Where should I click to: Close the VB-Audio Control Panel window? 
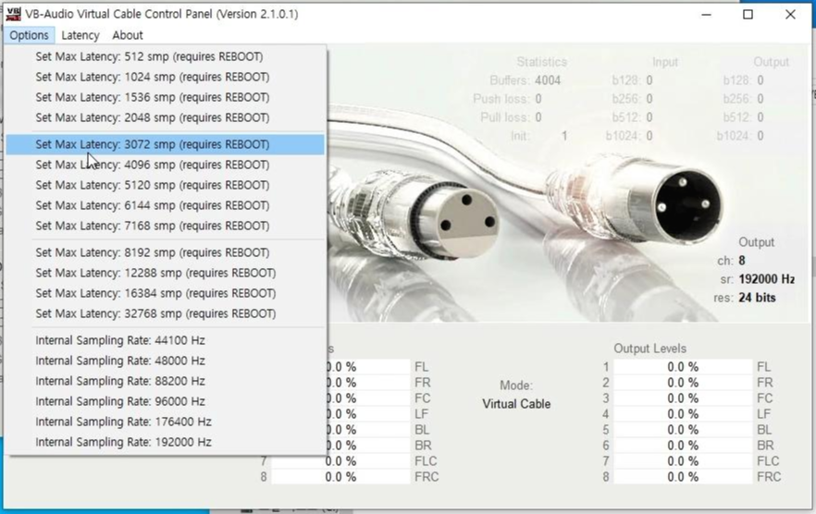pos(790,15)
